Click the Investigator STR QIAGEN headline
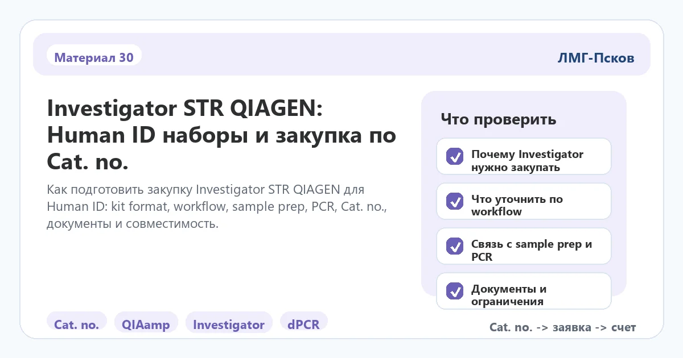683x358 pixels. pyautogui.click(x=222, y=135)
